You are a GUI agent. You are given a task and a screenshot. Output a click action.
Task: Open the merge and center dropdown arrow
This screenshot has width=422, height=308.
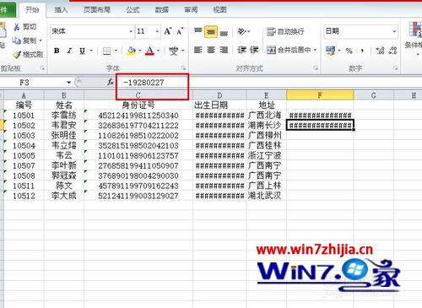point(315,50)
